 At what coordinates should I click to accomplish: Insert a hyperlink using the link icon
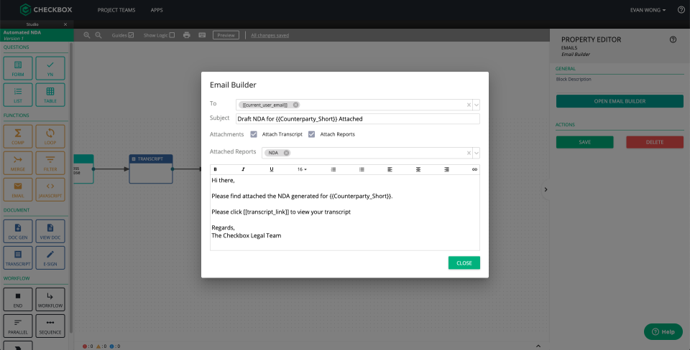pyautogui.click(x=474, y=169)
